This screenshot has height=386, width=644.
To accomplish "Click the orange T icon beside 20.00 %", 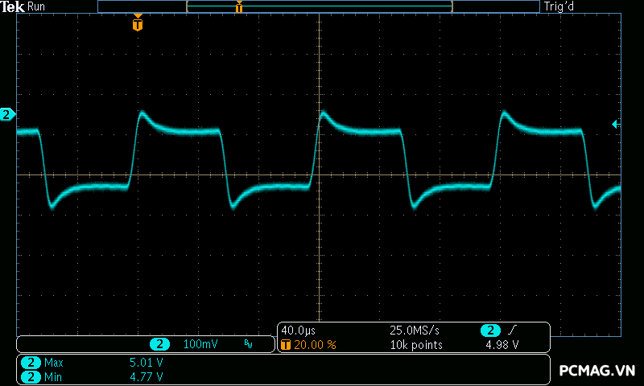I will [286, 345].
